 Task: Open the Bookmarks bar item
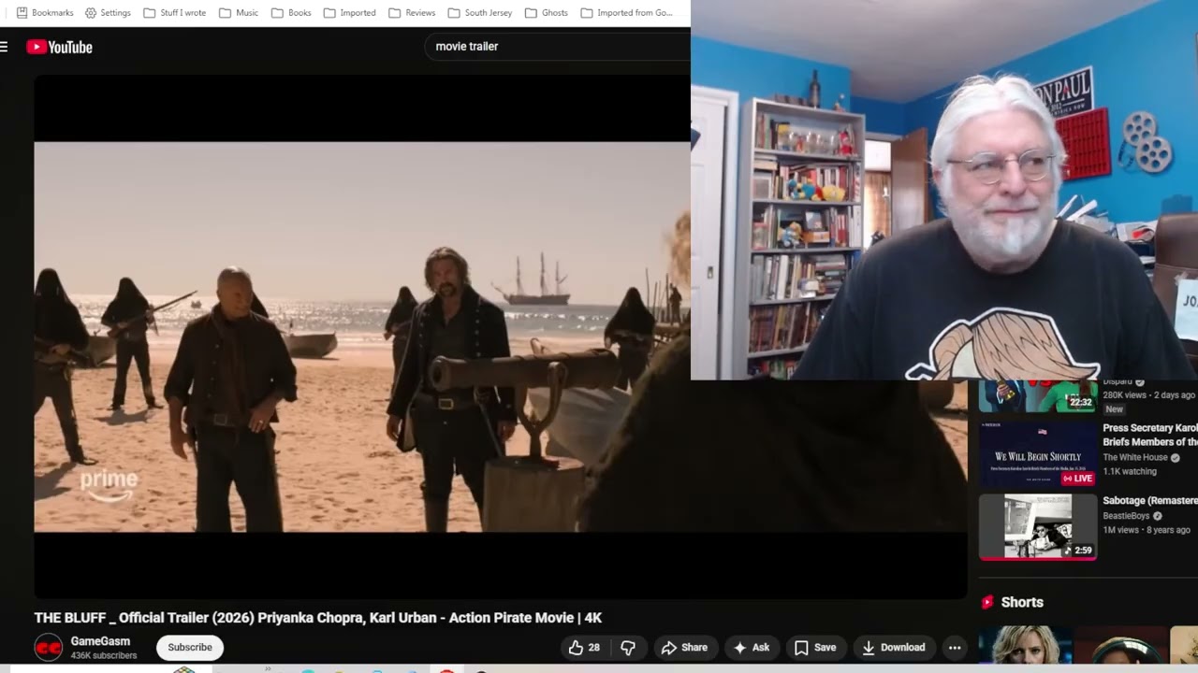(x=45, y=13)
